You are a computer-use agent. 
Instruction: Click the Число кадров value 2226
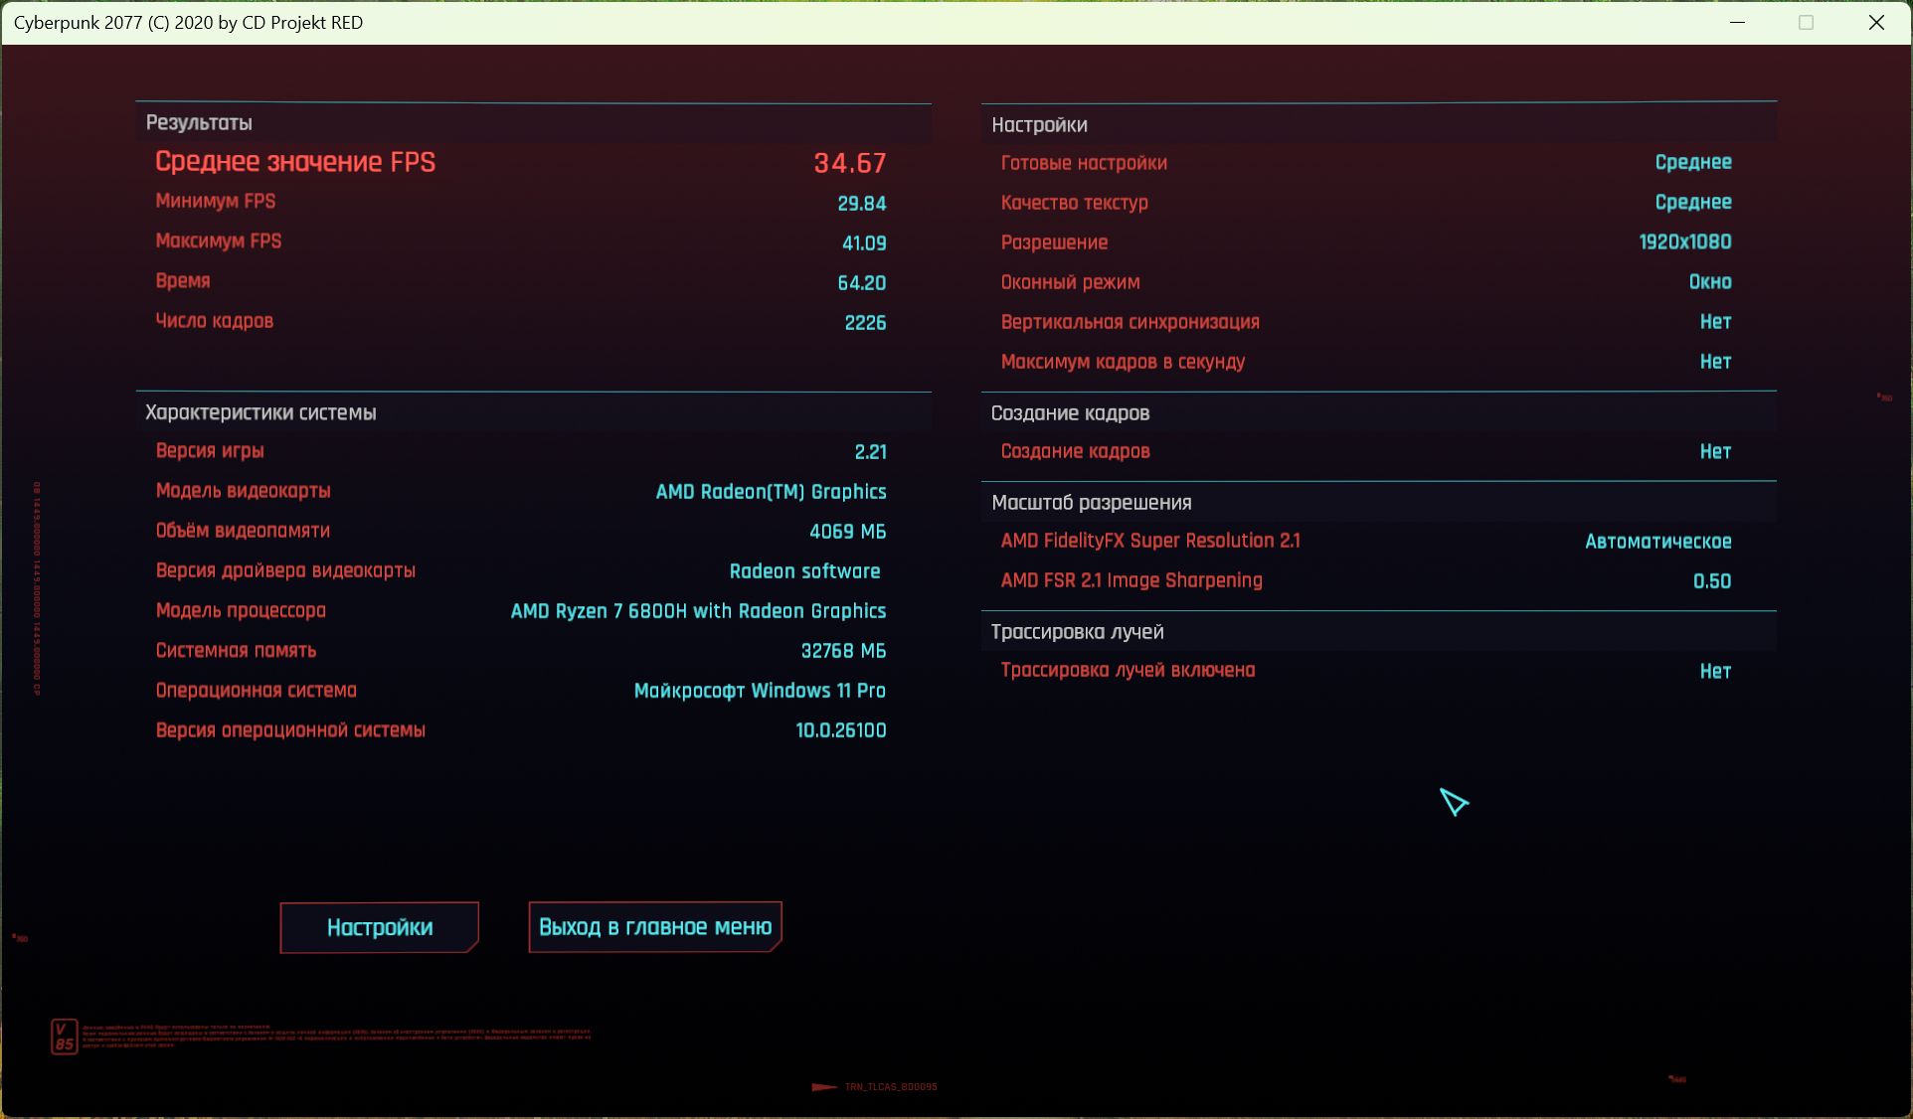(x=865, y=323)
